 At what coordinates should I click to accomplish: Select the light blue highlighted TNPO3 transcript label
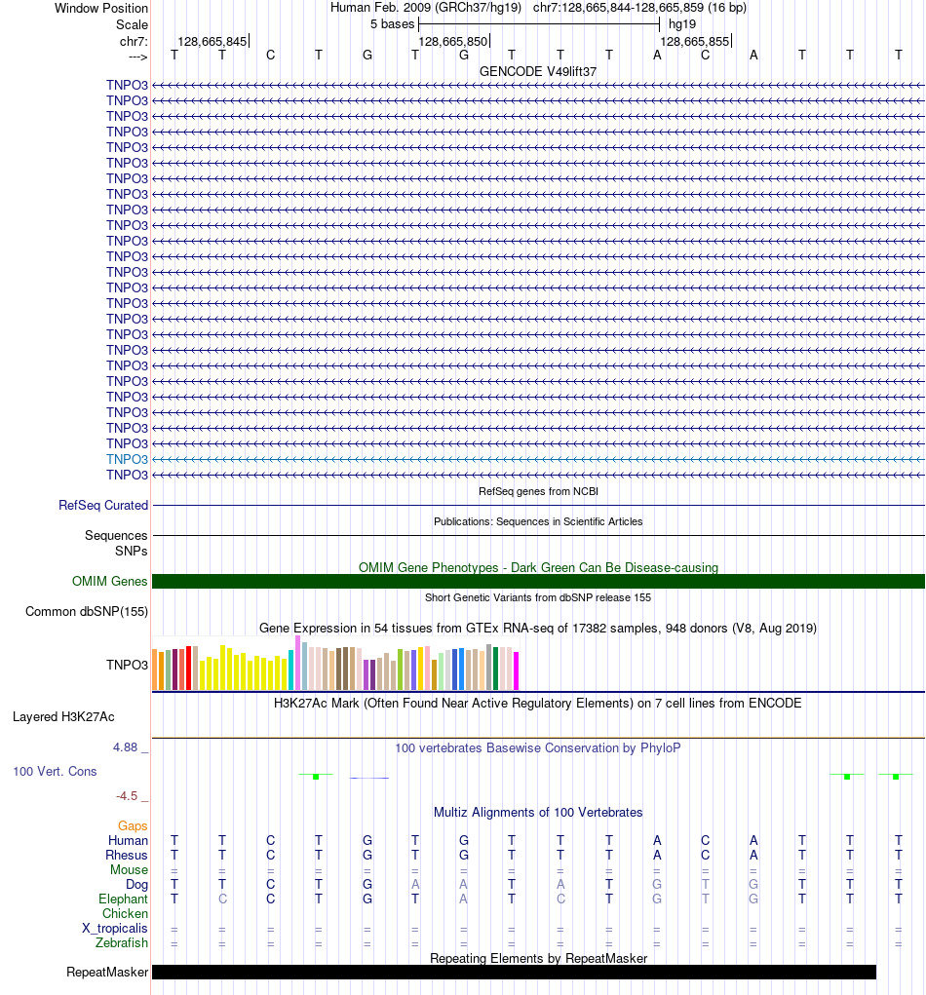(127, 459)
